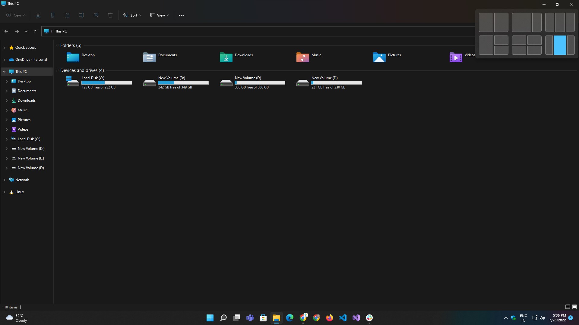Click New Volume (F:) usage bar

337,82
